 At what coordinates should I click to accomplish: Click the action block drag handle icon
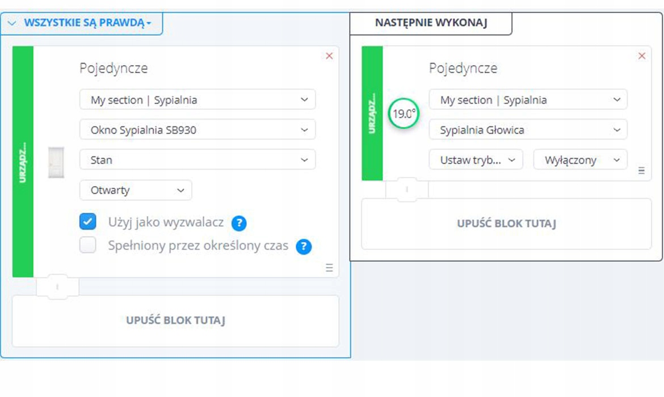(641, 170)
